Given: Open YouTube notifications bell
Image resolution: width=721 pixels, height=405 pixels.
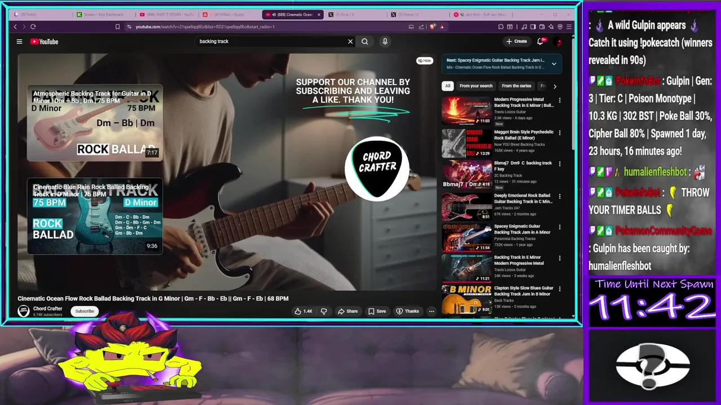Looking at the screenshot, I should coord(541,41).
